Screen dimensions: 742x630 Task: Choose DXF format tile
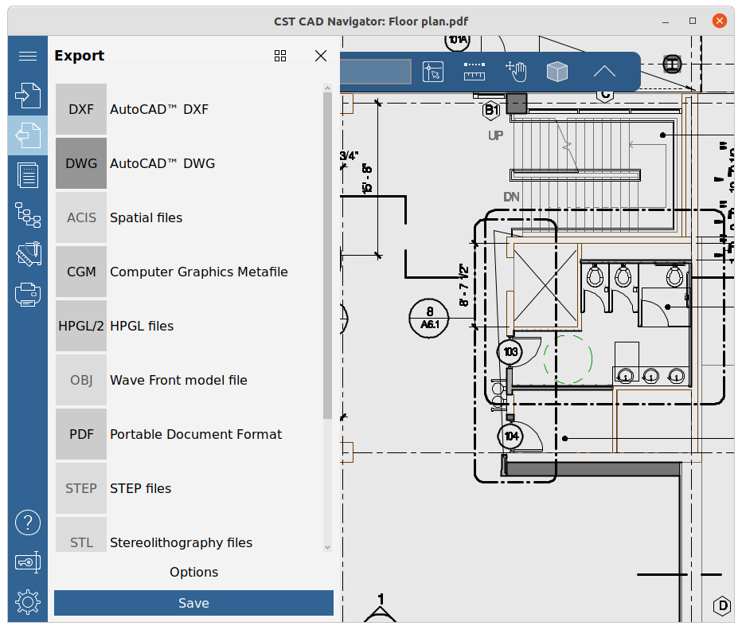point(81,109)
